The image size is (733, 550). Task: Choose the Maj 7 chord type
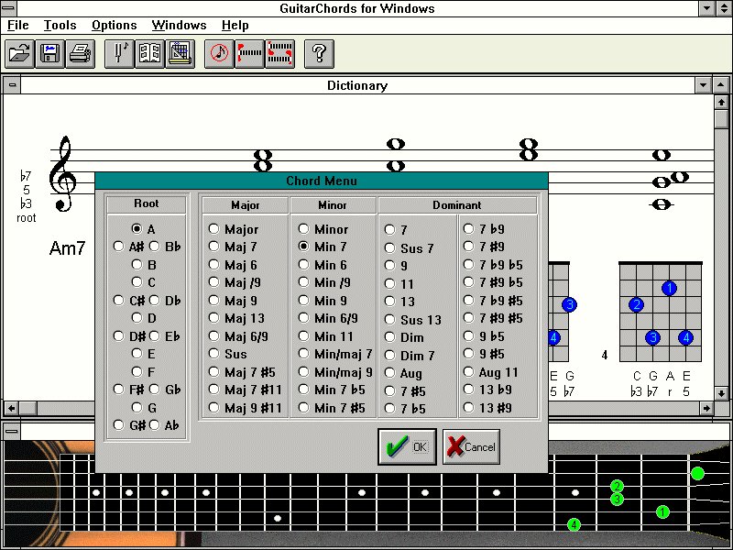coord(233,247)
